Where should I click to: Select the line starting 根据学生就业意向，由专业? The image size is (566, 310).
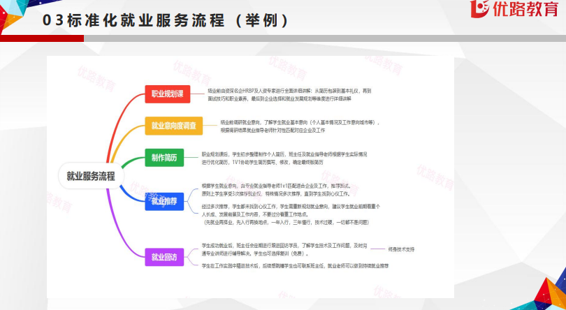click(x=277, y=186)
